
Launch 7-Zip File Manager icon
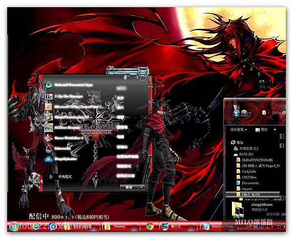[49, 96]
